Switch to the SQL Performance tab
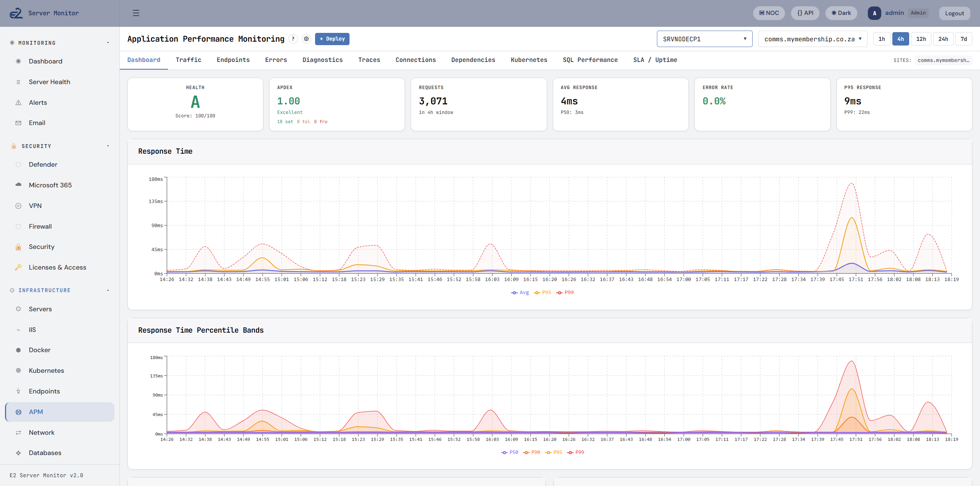The image size is (980, 486). 590,60
